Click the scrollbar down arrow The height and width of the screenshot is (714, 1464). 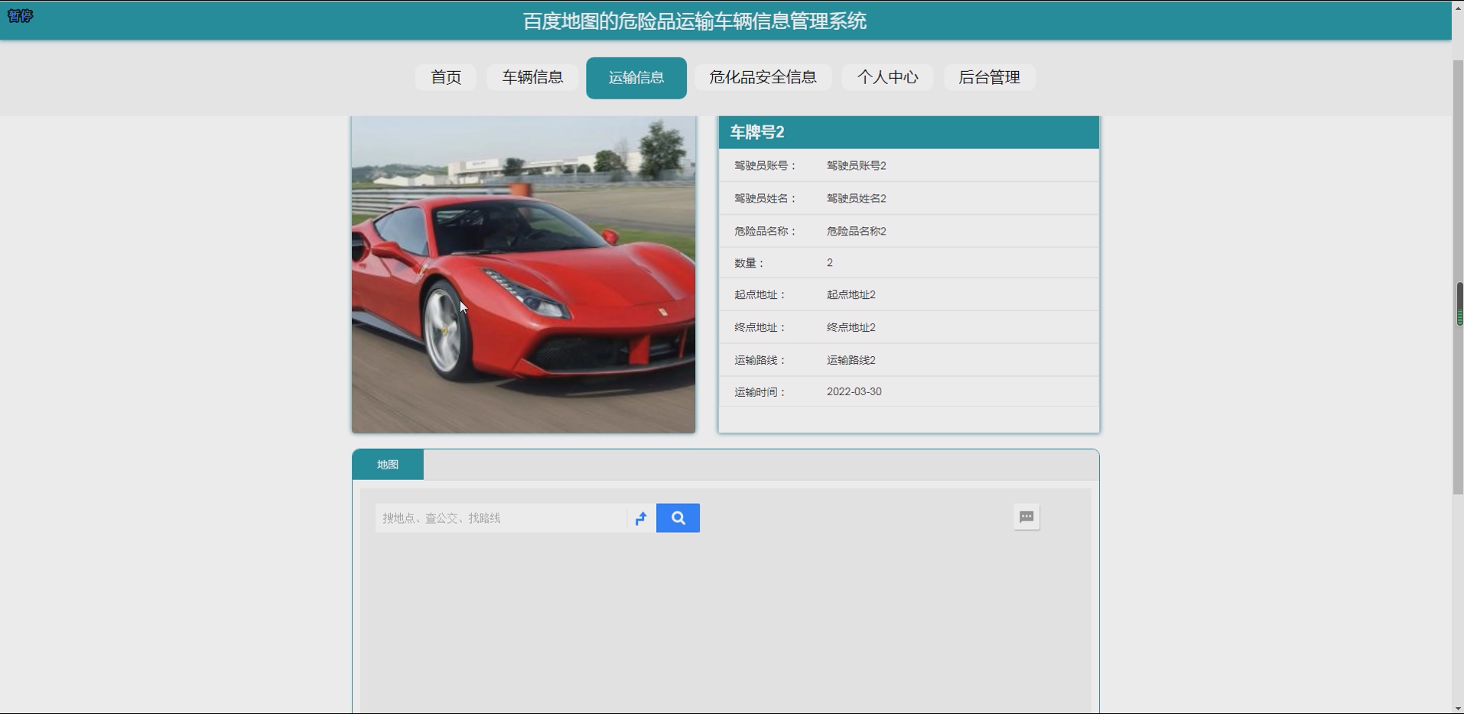coord(1459,709)
